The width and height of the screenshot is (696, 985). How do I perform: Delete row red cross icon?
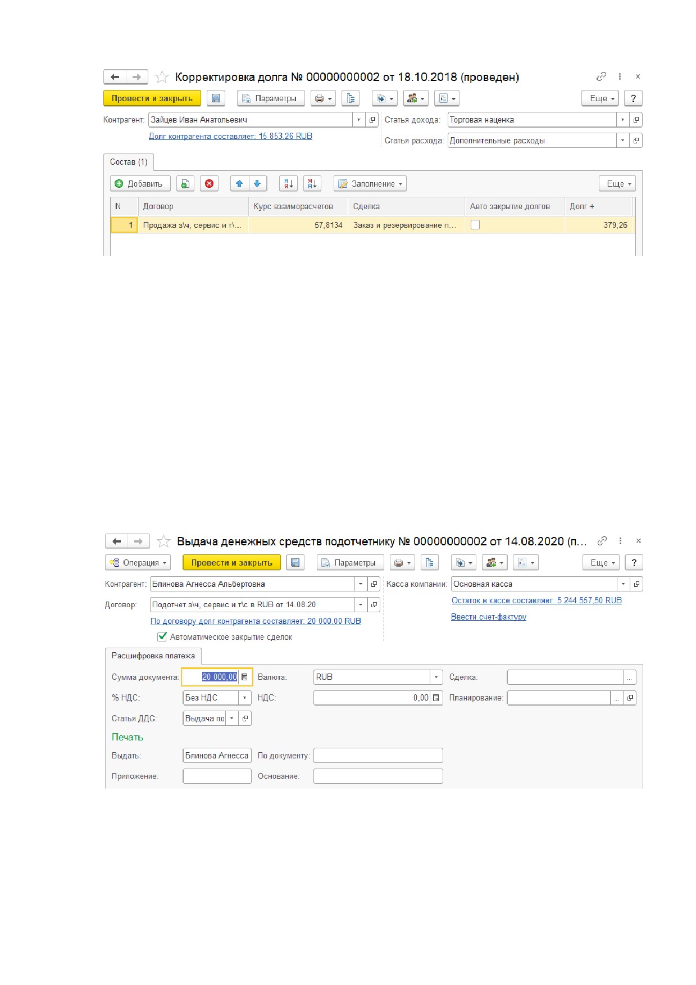coord(209,184)
